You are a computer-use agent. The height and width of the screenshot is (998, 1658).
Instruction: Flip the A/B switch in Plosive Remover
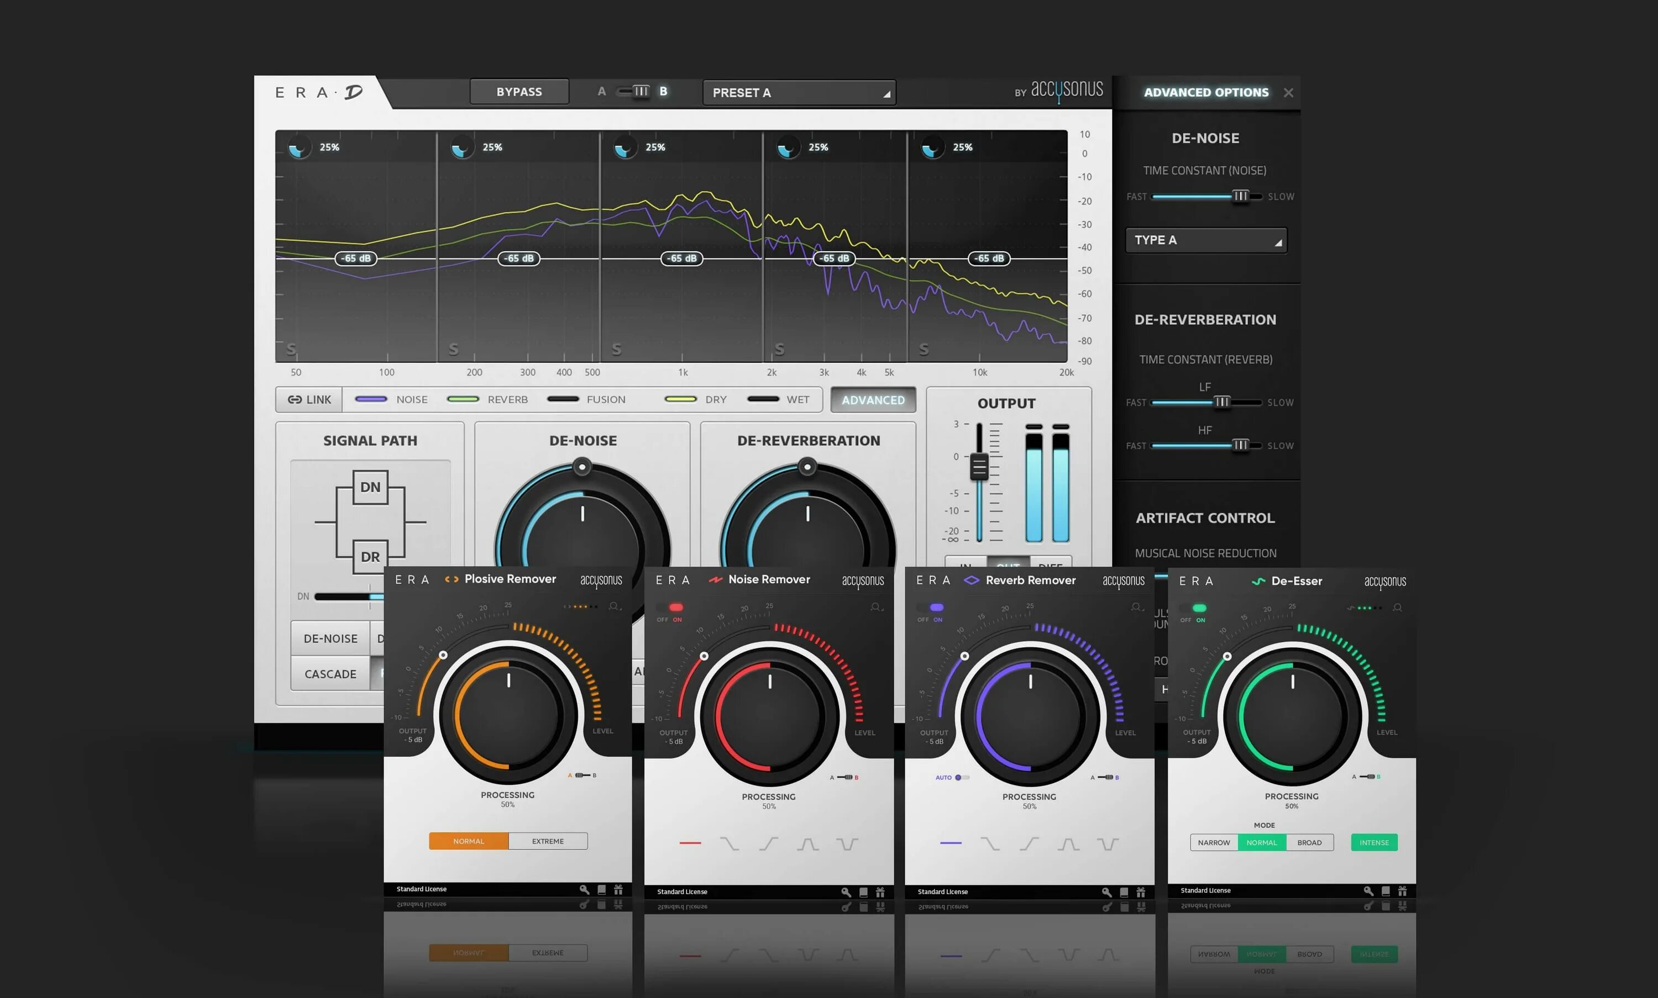pos(583,775)
